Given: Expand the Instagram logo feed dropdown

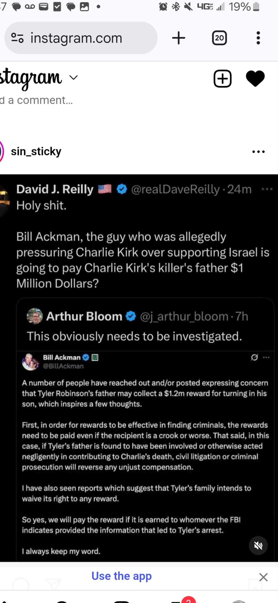Looking at the screenshot, I should (74, 78).
